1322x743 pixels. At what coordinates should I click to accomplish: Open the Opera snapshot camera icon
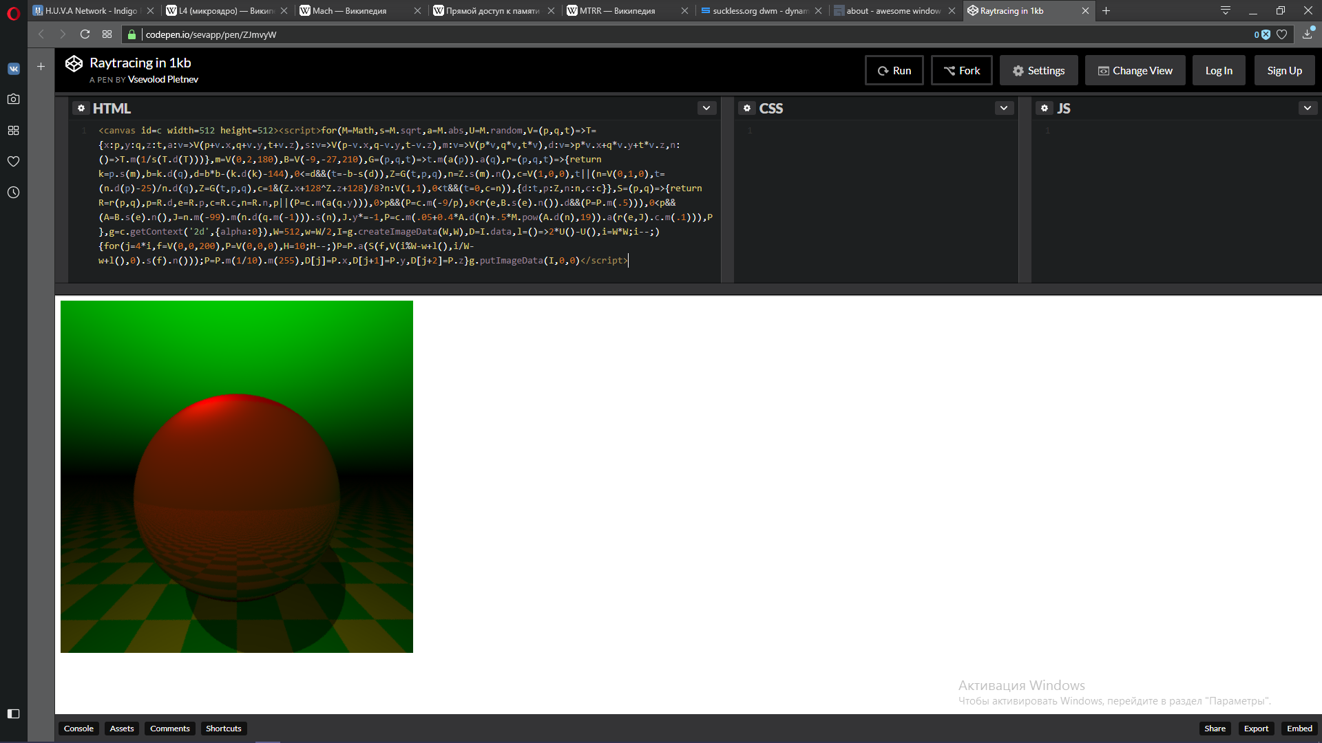click(13, 99)
